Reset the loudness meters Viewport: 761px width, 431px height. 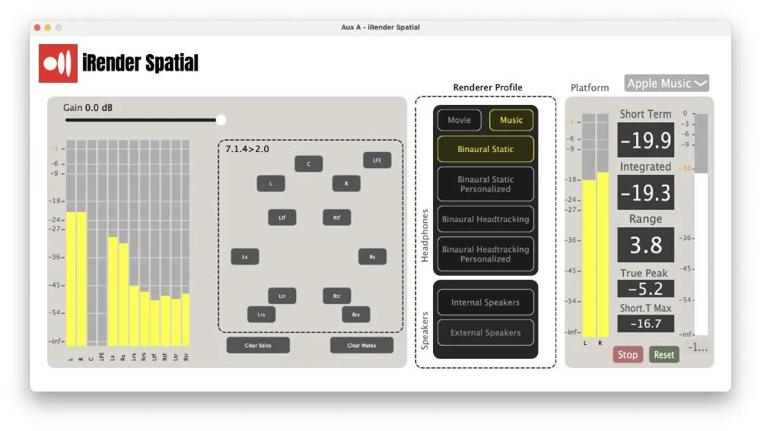point(664,355)
